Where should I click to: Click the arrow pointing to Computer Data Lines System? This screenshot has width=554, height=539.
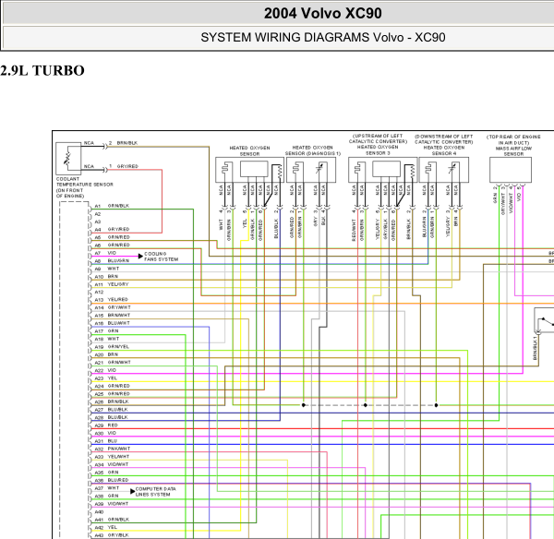(x=132, y=491)
